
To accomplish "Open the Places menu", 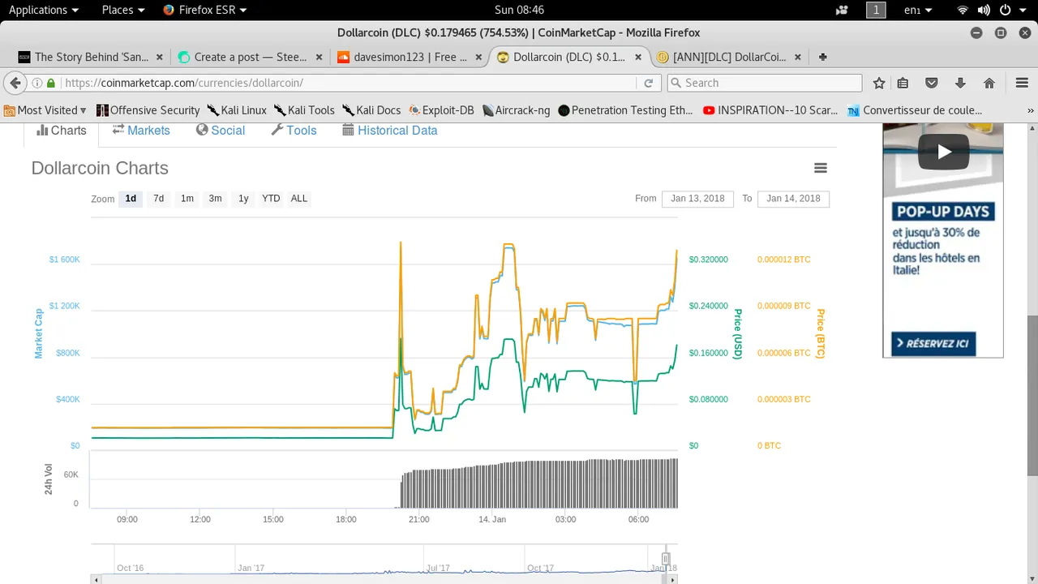I will pos(123,10).
